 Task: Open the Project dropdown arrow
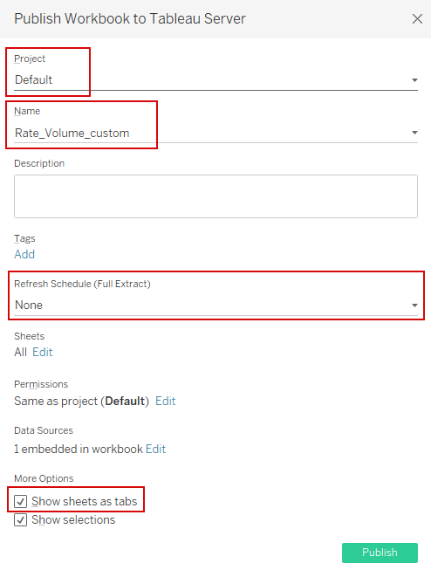click(x=414, y=80)
